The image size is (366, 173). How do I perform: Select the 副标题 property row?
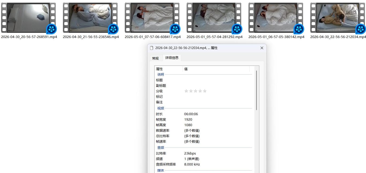pyautogui.click(x=204, y=86)
